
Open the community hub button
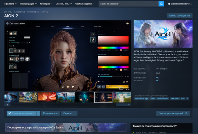pyautogui.click(x=179, y=15)
